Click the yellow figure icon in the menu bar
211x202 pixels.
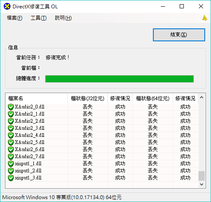(205, 18)
